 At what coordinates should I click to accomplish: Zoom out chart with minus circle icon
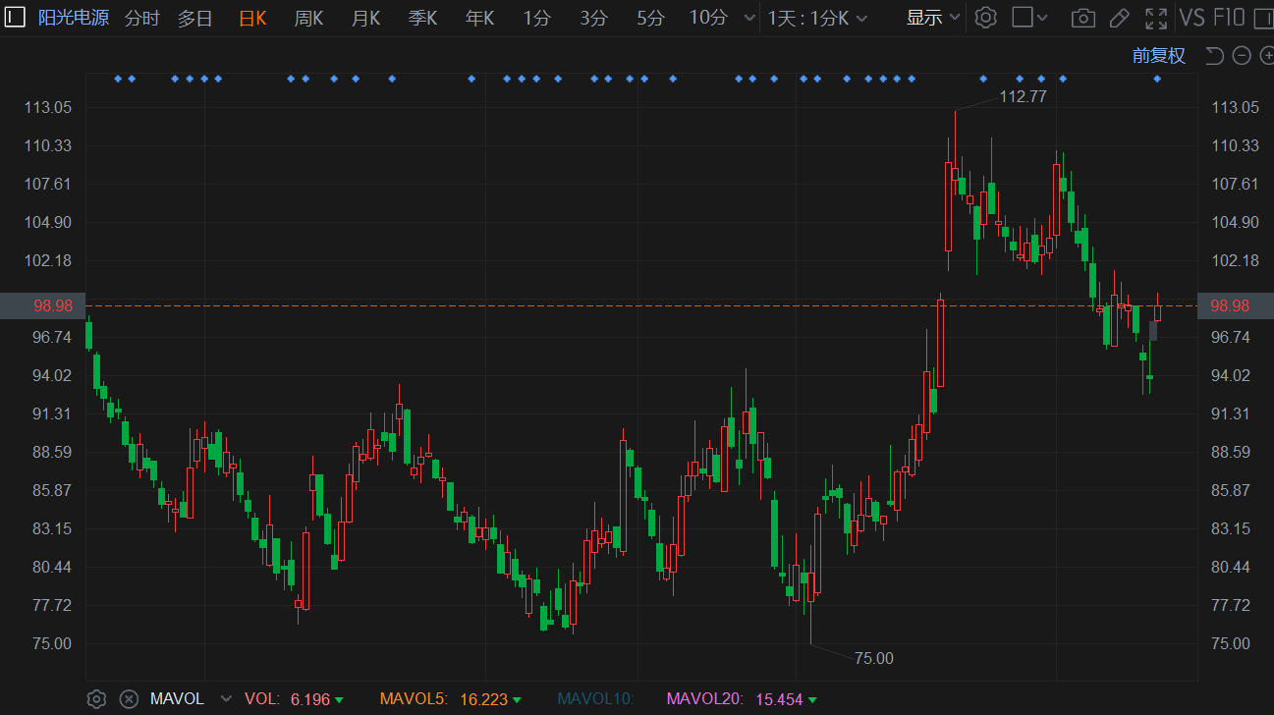click(1242, 56)
